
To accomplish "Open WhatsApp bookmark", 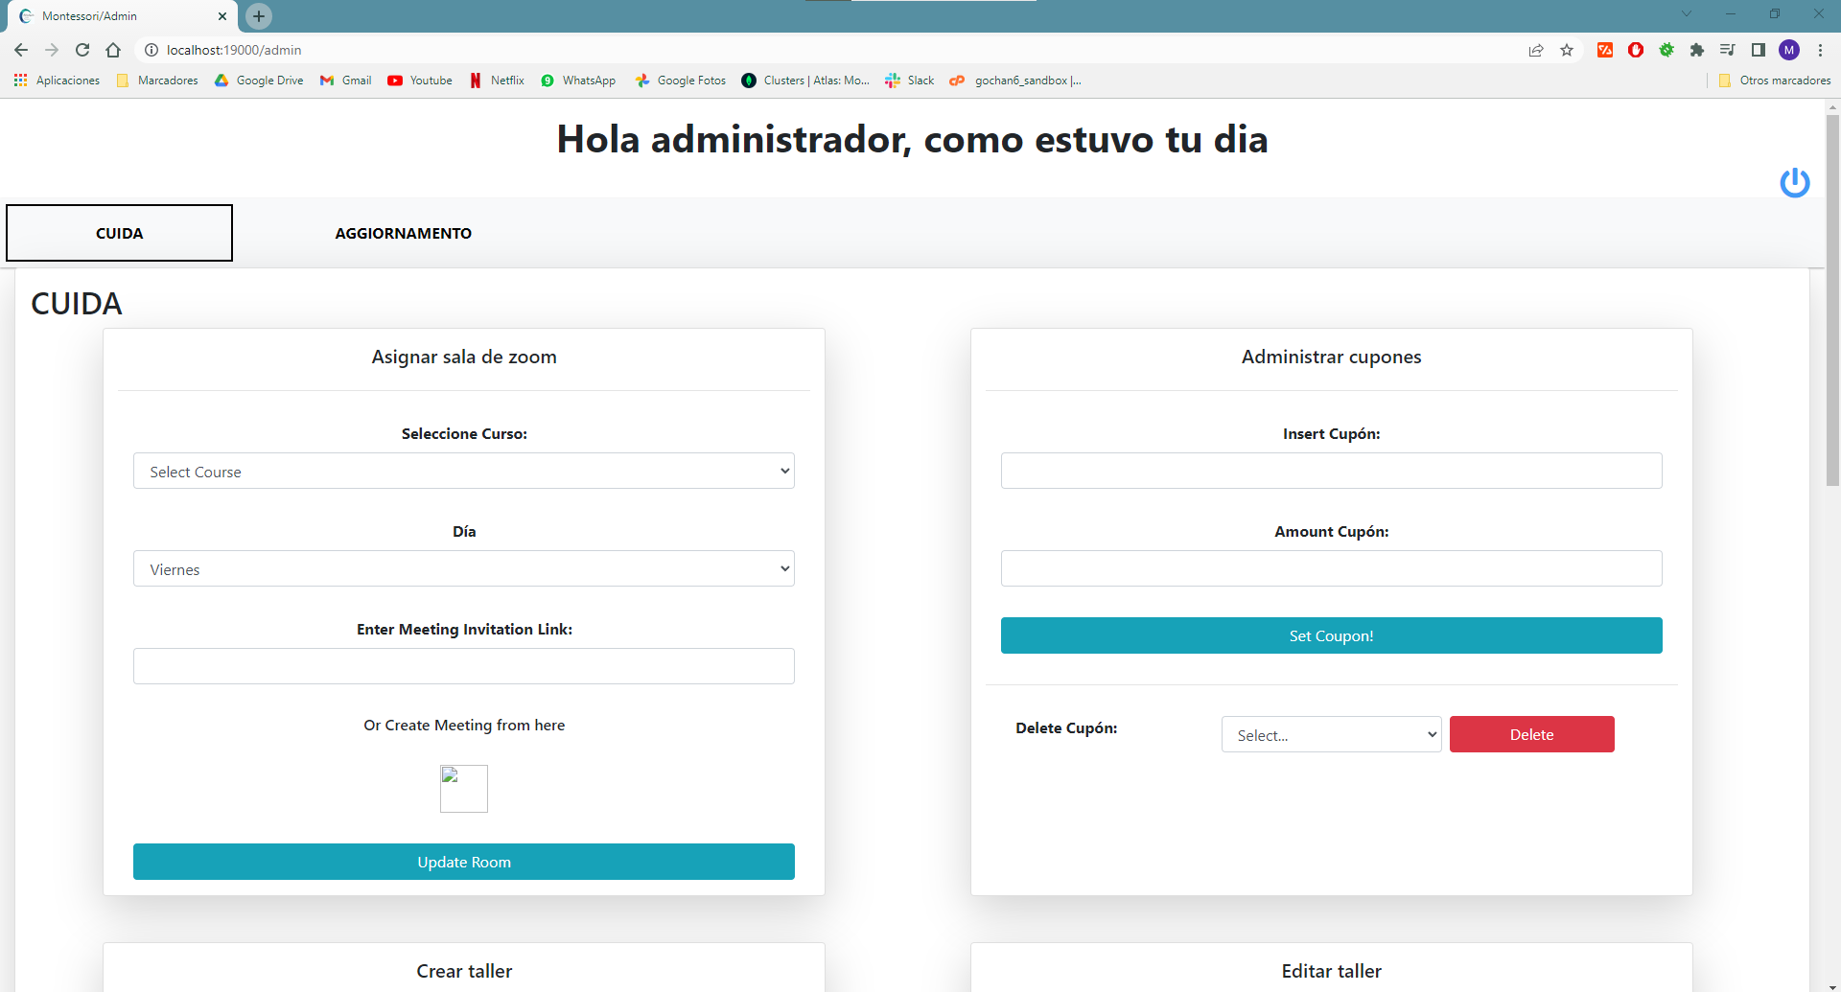I will coord(578,81).
